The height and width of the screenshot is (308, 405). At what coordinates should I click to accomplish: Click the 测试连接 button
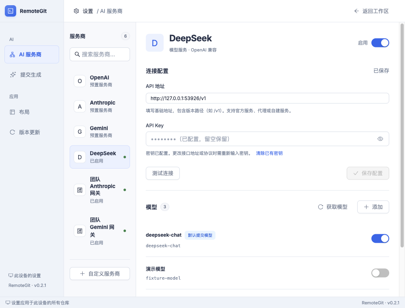pyautogui.click(x=163, y=173)
